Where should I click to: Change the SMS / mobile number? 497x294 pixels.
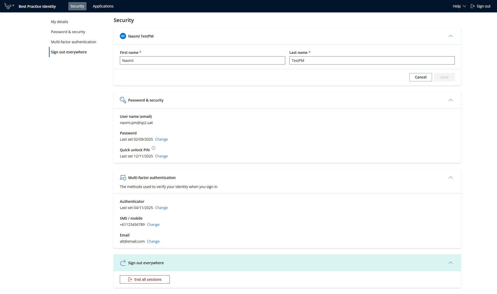pyautogui.click(x=153, y=225)
